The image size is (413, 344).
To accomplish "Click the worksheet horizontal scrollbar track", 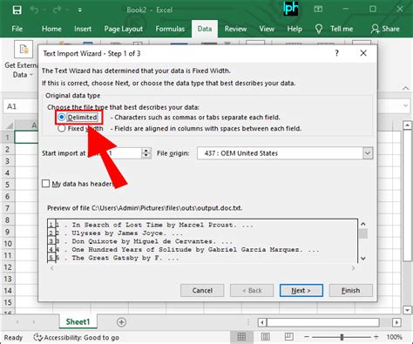I will click(x=323, y=322).
